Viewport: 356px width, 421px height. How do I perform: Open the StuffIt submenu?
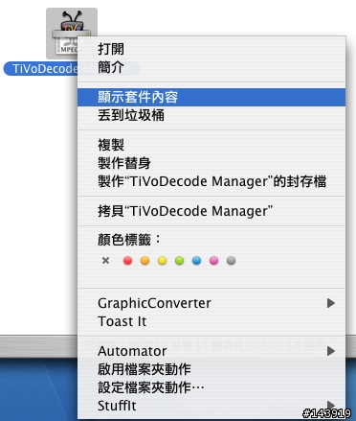tap(211, 406)
